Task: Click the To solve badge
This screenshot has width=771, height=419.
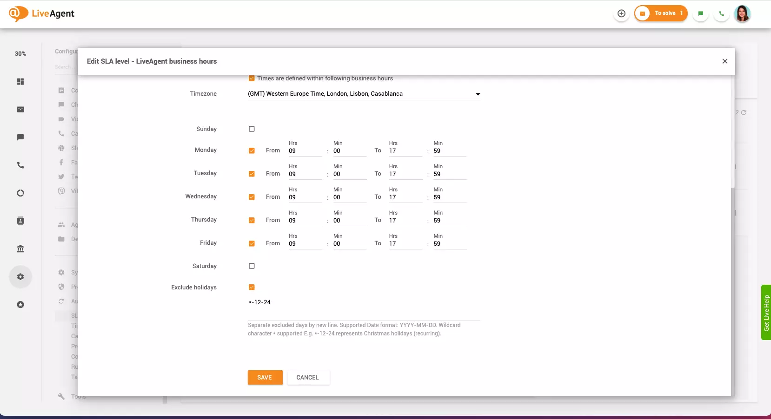Action: (x=661, y=13)
